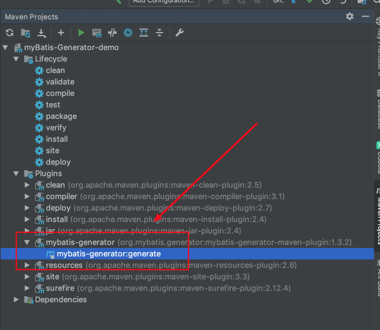Image resolution: width=380 pixels, height=330 pixels.
Task: Click Git update project arrow icon
Action: tap(294, 2)
